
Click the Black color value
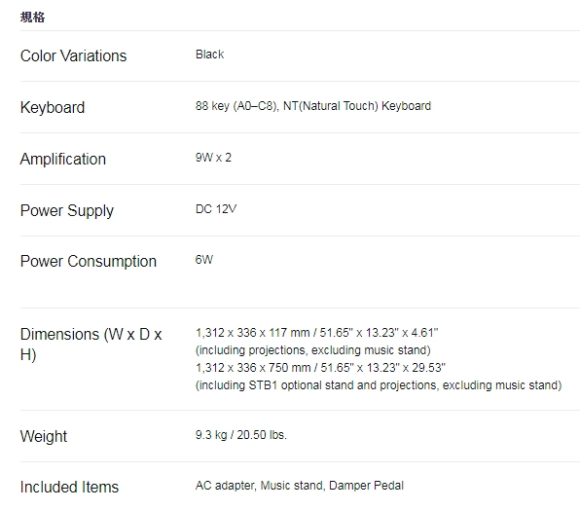[x=210, y=55]
